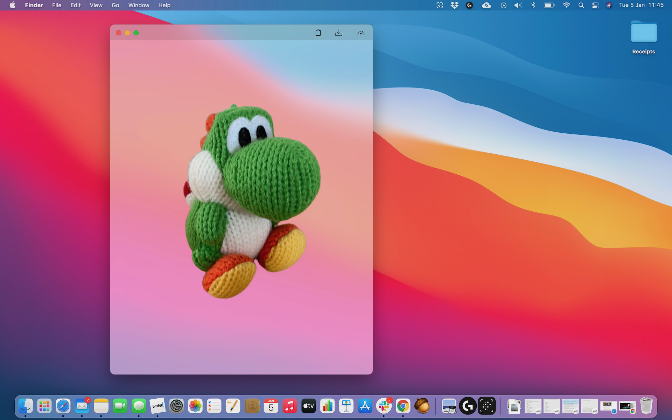The height and width of the screenshot is (420, 672).
Task: Click the cloud sync menu bar icon
Action: click(486, 5)
